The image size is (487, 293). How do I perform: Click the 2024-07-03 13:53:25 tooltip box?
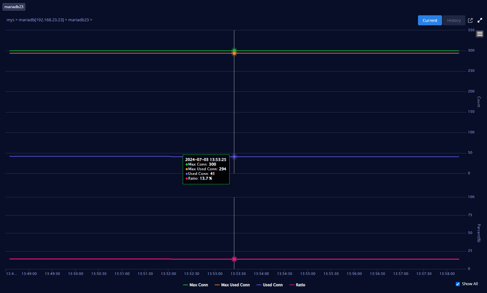pyautogui.click(x=206, y=169)
